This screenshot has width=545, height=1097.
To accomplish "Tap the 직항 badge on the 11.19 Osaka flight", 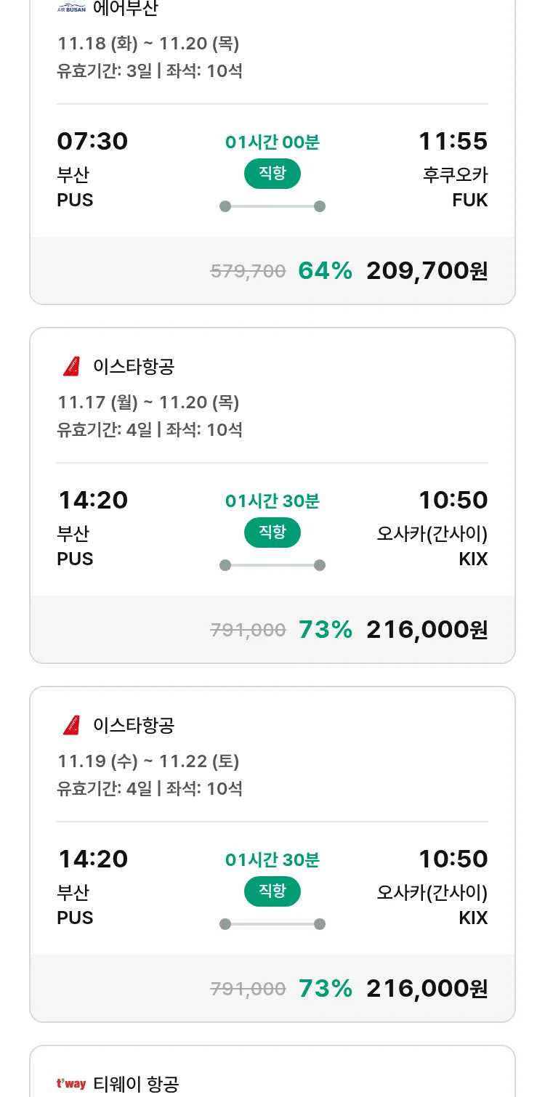I will (272, 891).
